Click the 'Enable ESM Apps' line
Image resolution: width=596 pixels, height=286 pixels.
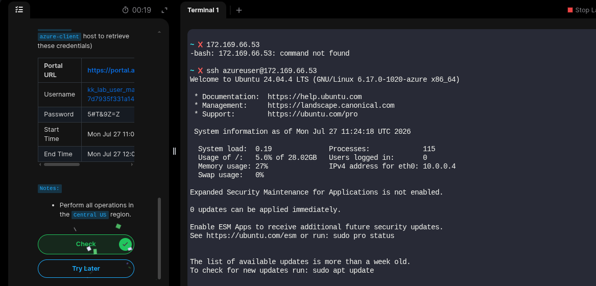tap(317, 227)
